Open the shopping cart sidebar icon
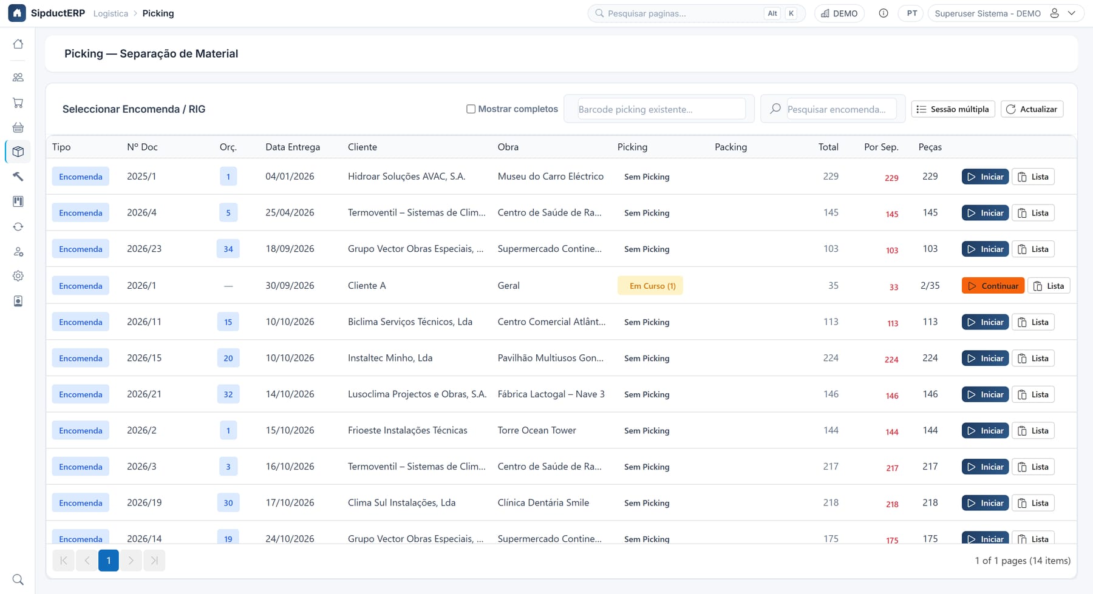The height and width of the screenshot is (594, 1093). (18, 103)
